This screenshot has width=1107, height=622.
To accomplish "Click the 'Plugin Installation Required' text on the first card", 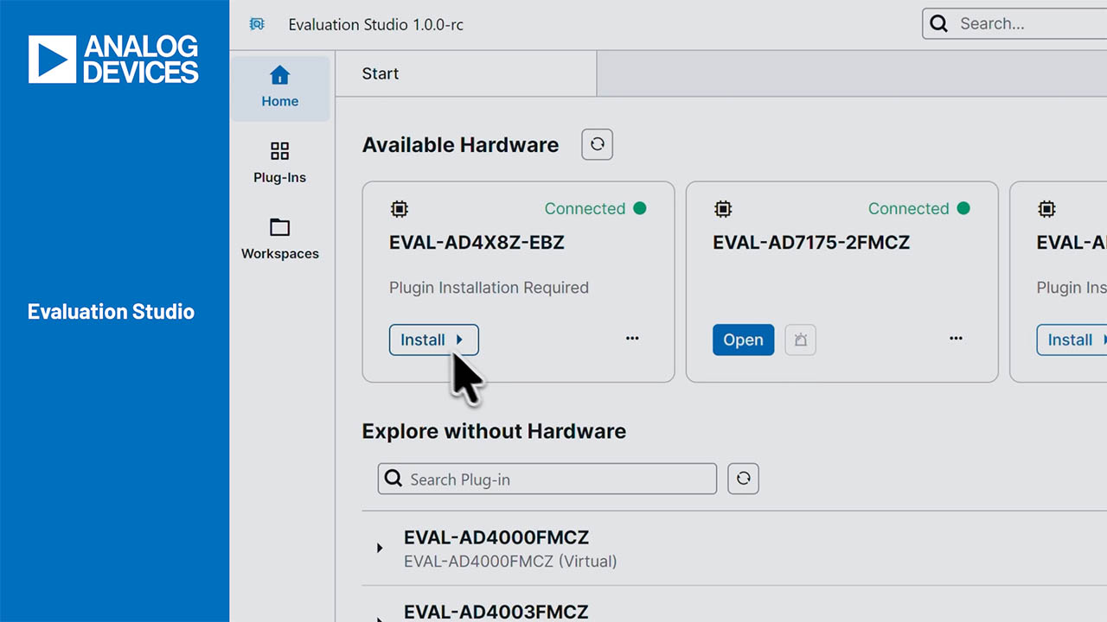I will (x=489, y=288).
